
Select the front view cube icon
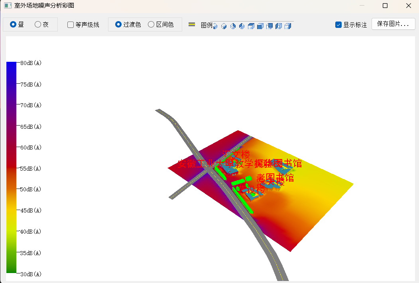point(260,26)
